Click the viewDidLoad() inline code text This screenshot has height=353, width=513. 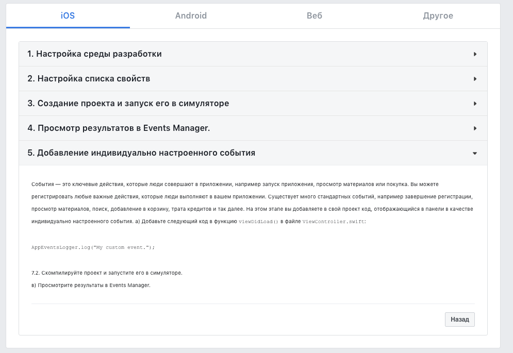tap(258, 222)
